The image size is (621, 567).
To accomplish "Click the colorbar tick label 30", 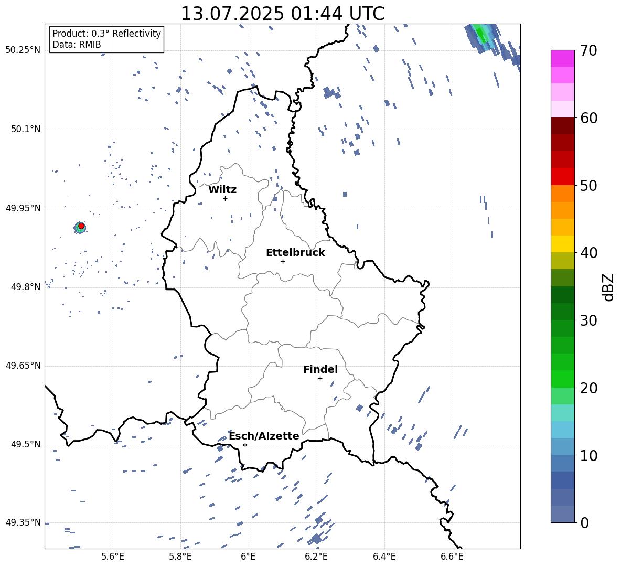I will 588,320.
